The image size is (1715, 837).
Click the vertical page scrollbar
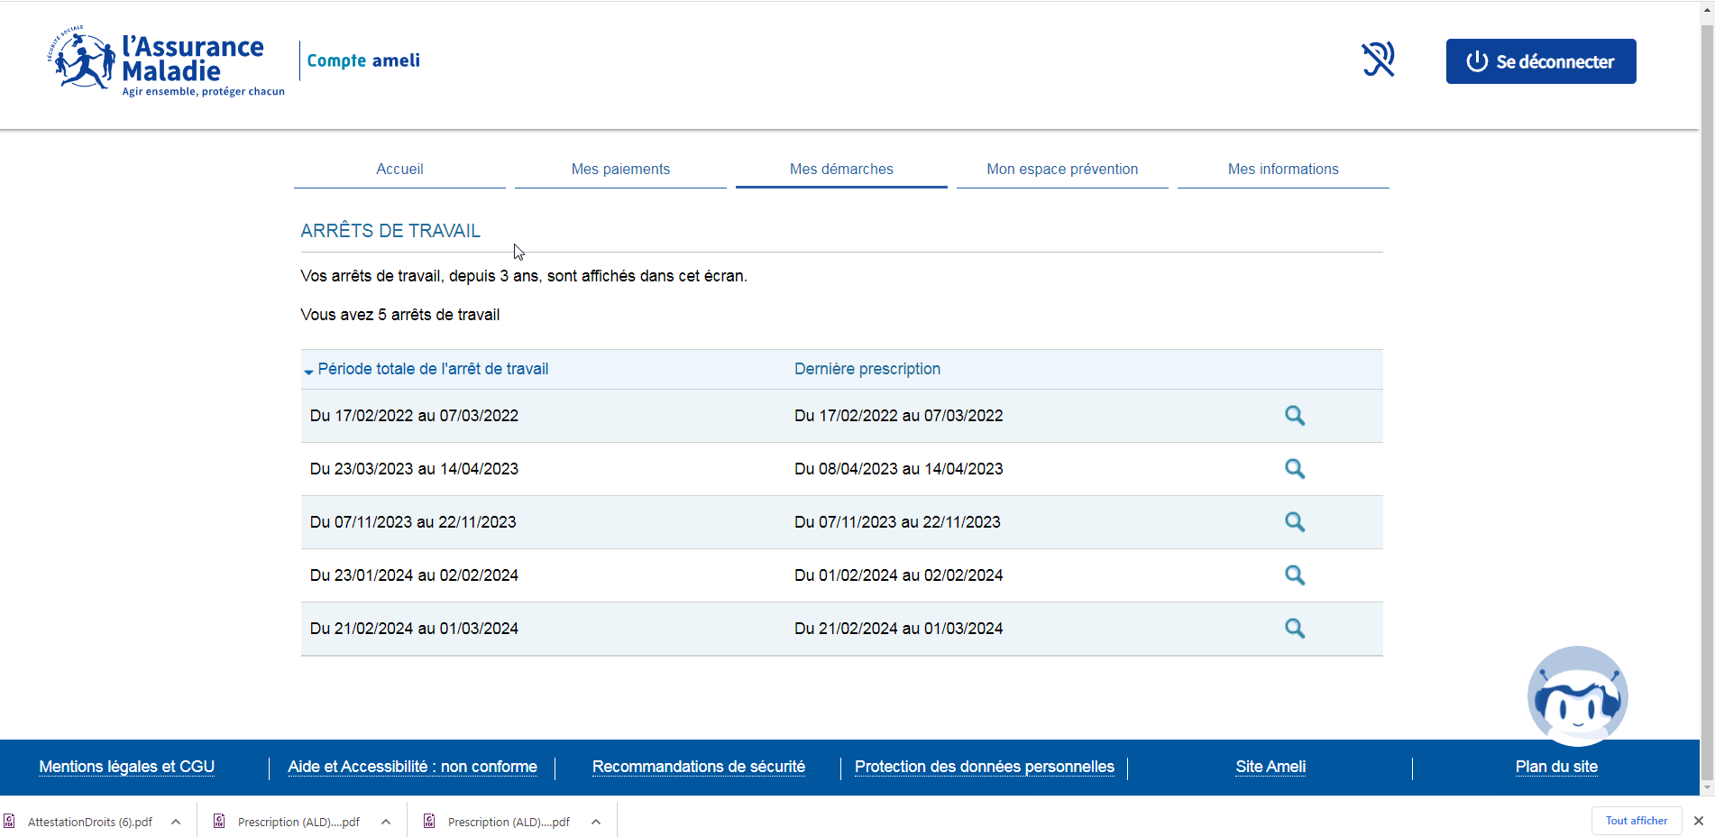[x=1707, y=397]
